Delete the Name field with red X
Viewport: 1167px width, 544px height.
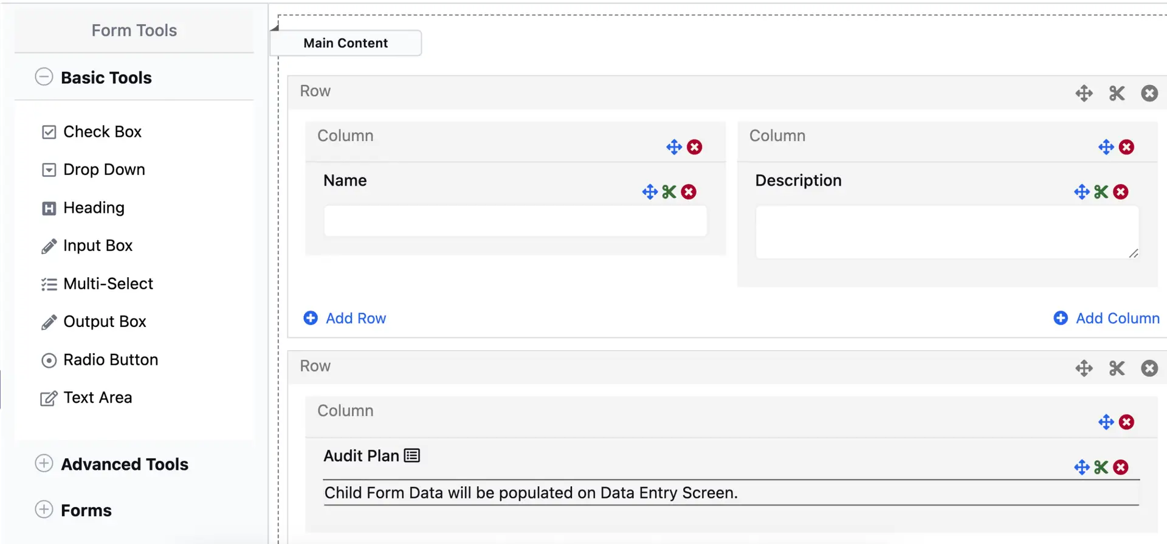[689, 192]
